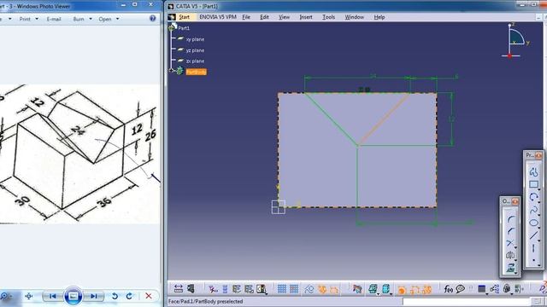Rotate photo clockwise
Screen dimensions: 547x307
pyautogui.click(x=129, y=296)
